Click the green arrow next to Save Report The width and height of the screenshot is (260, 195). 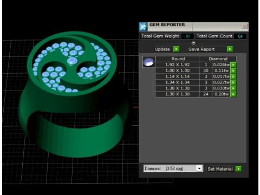tap(230, 49)
